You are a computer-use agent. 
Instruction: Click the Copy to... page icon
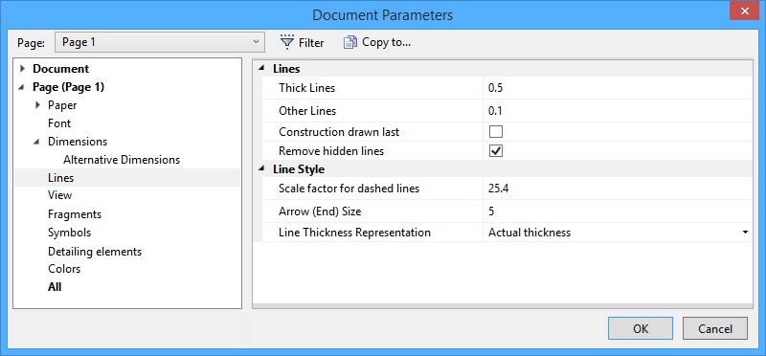(x=350, y=42)
